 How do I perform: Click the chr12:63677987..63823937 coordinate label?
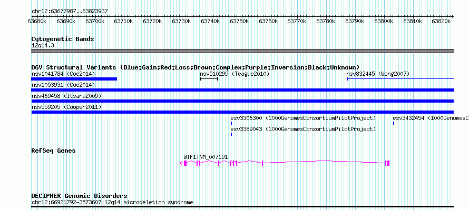click(x=70, y=12)
